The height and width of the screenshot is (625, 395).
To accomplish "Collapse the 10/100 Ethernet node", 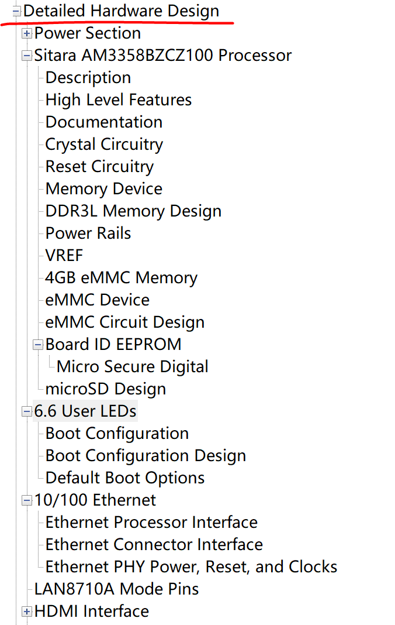I will [x=26, y=500].
